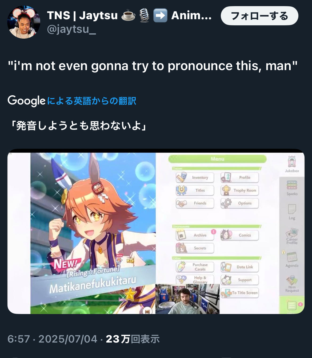Open the Inventory menu button

click(195, 178)
